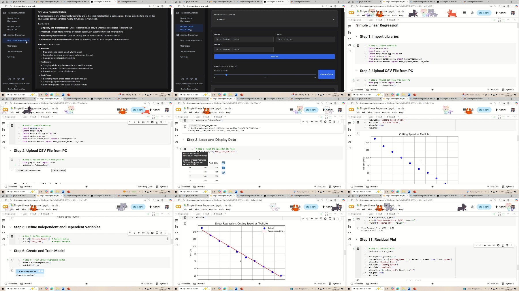Collapse Step 6: Create and Train Model
Image resolution: width=519 pixels, height=291 pixels.
[11, 251]
